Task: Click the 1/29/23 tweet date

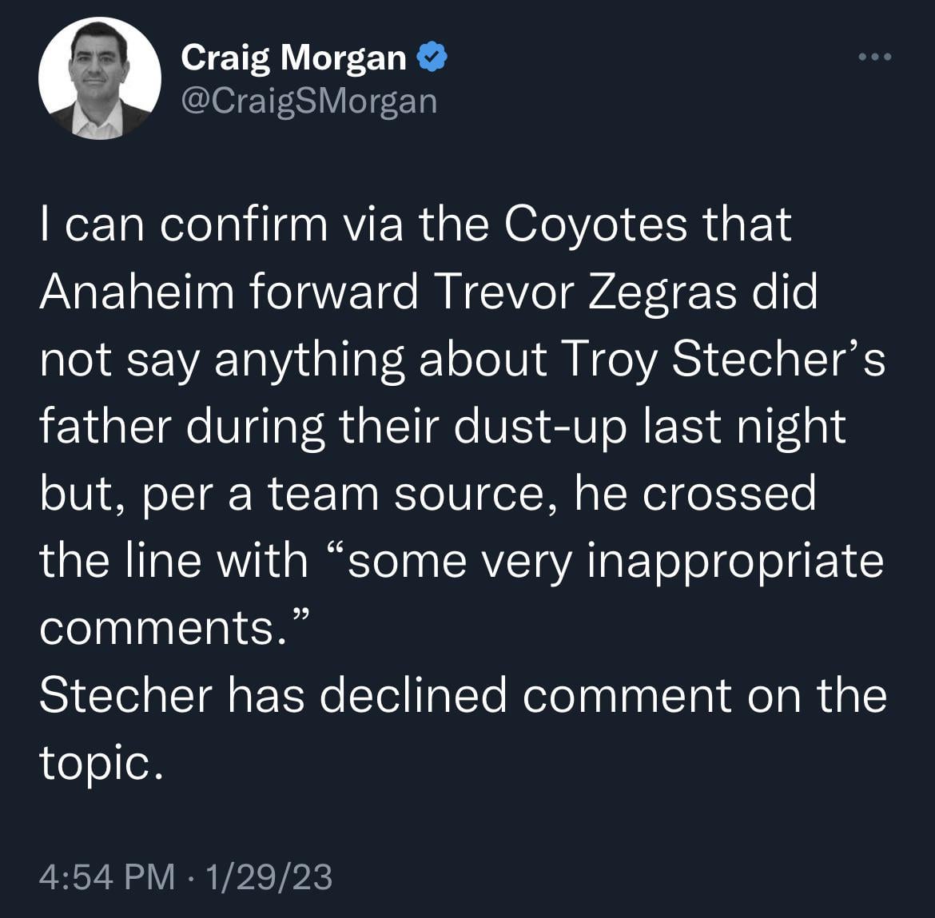Action: [269, 877]
